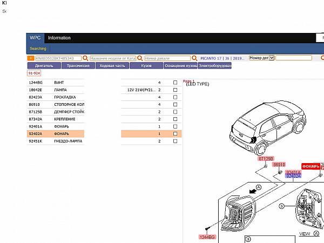Image resolution: width=324 pixels, height=243 pixels.
Task: Tick the checkbox for 18642E ЛАМПА row
Action: 175,90
